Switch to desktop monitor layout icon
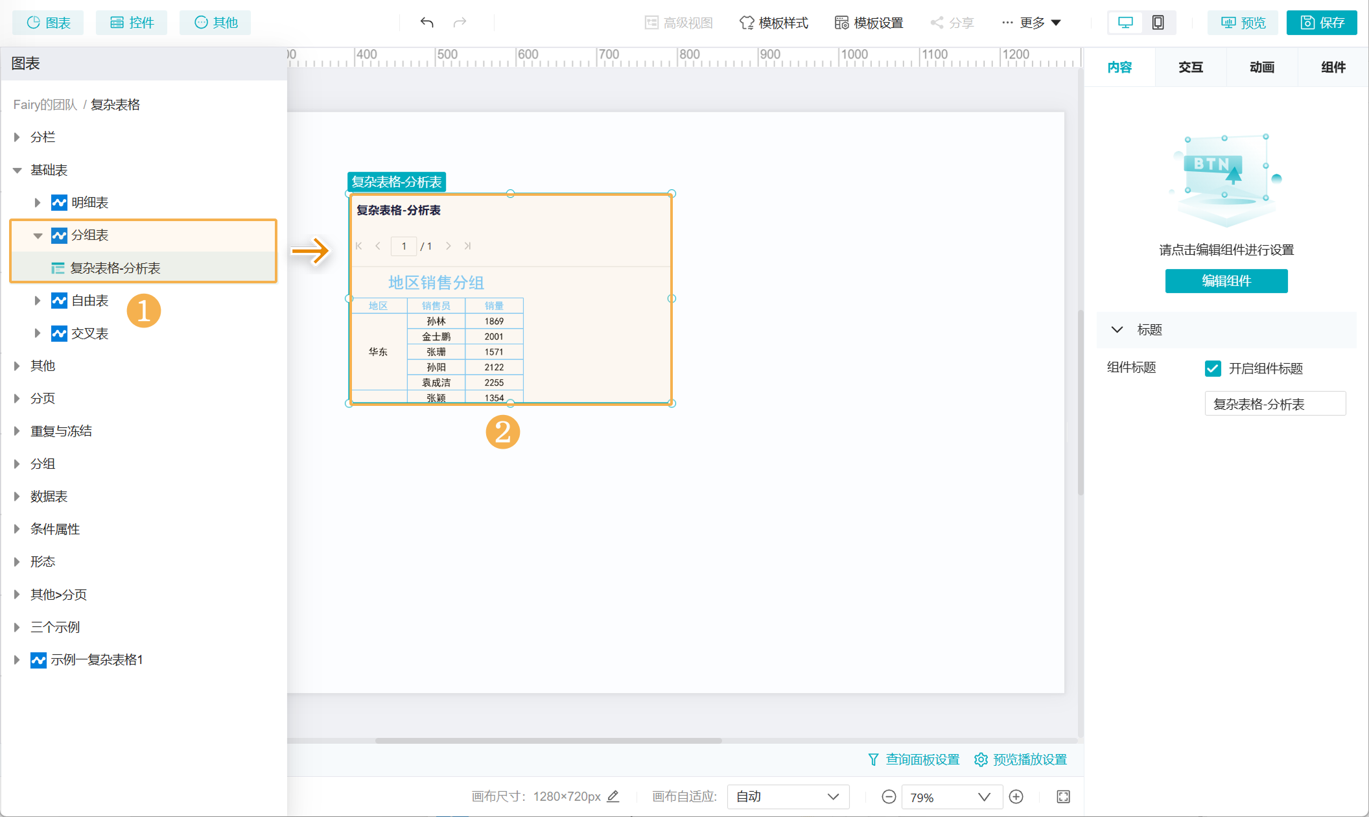Image resolution: width=1369 pixels, height=817 pixels. [1125, 23]
